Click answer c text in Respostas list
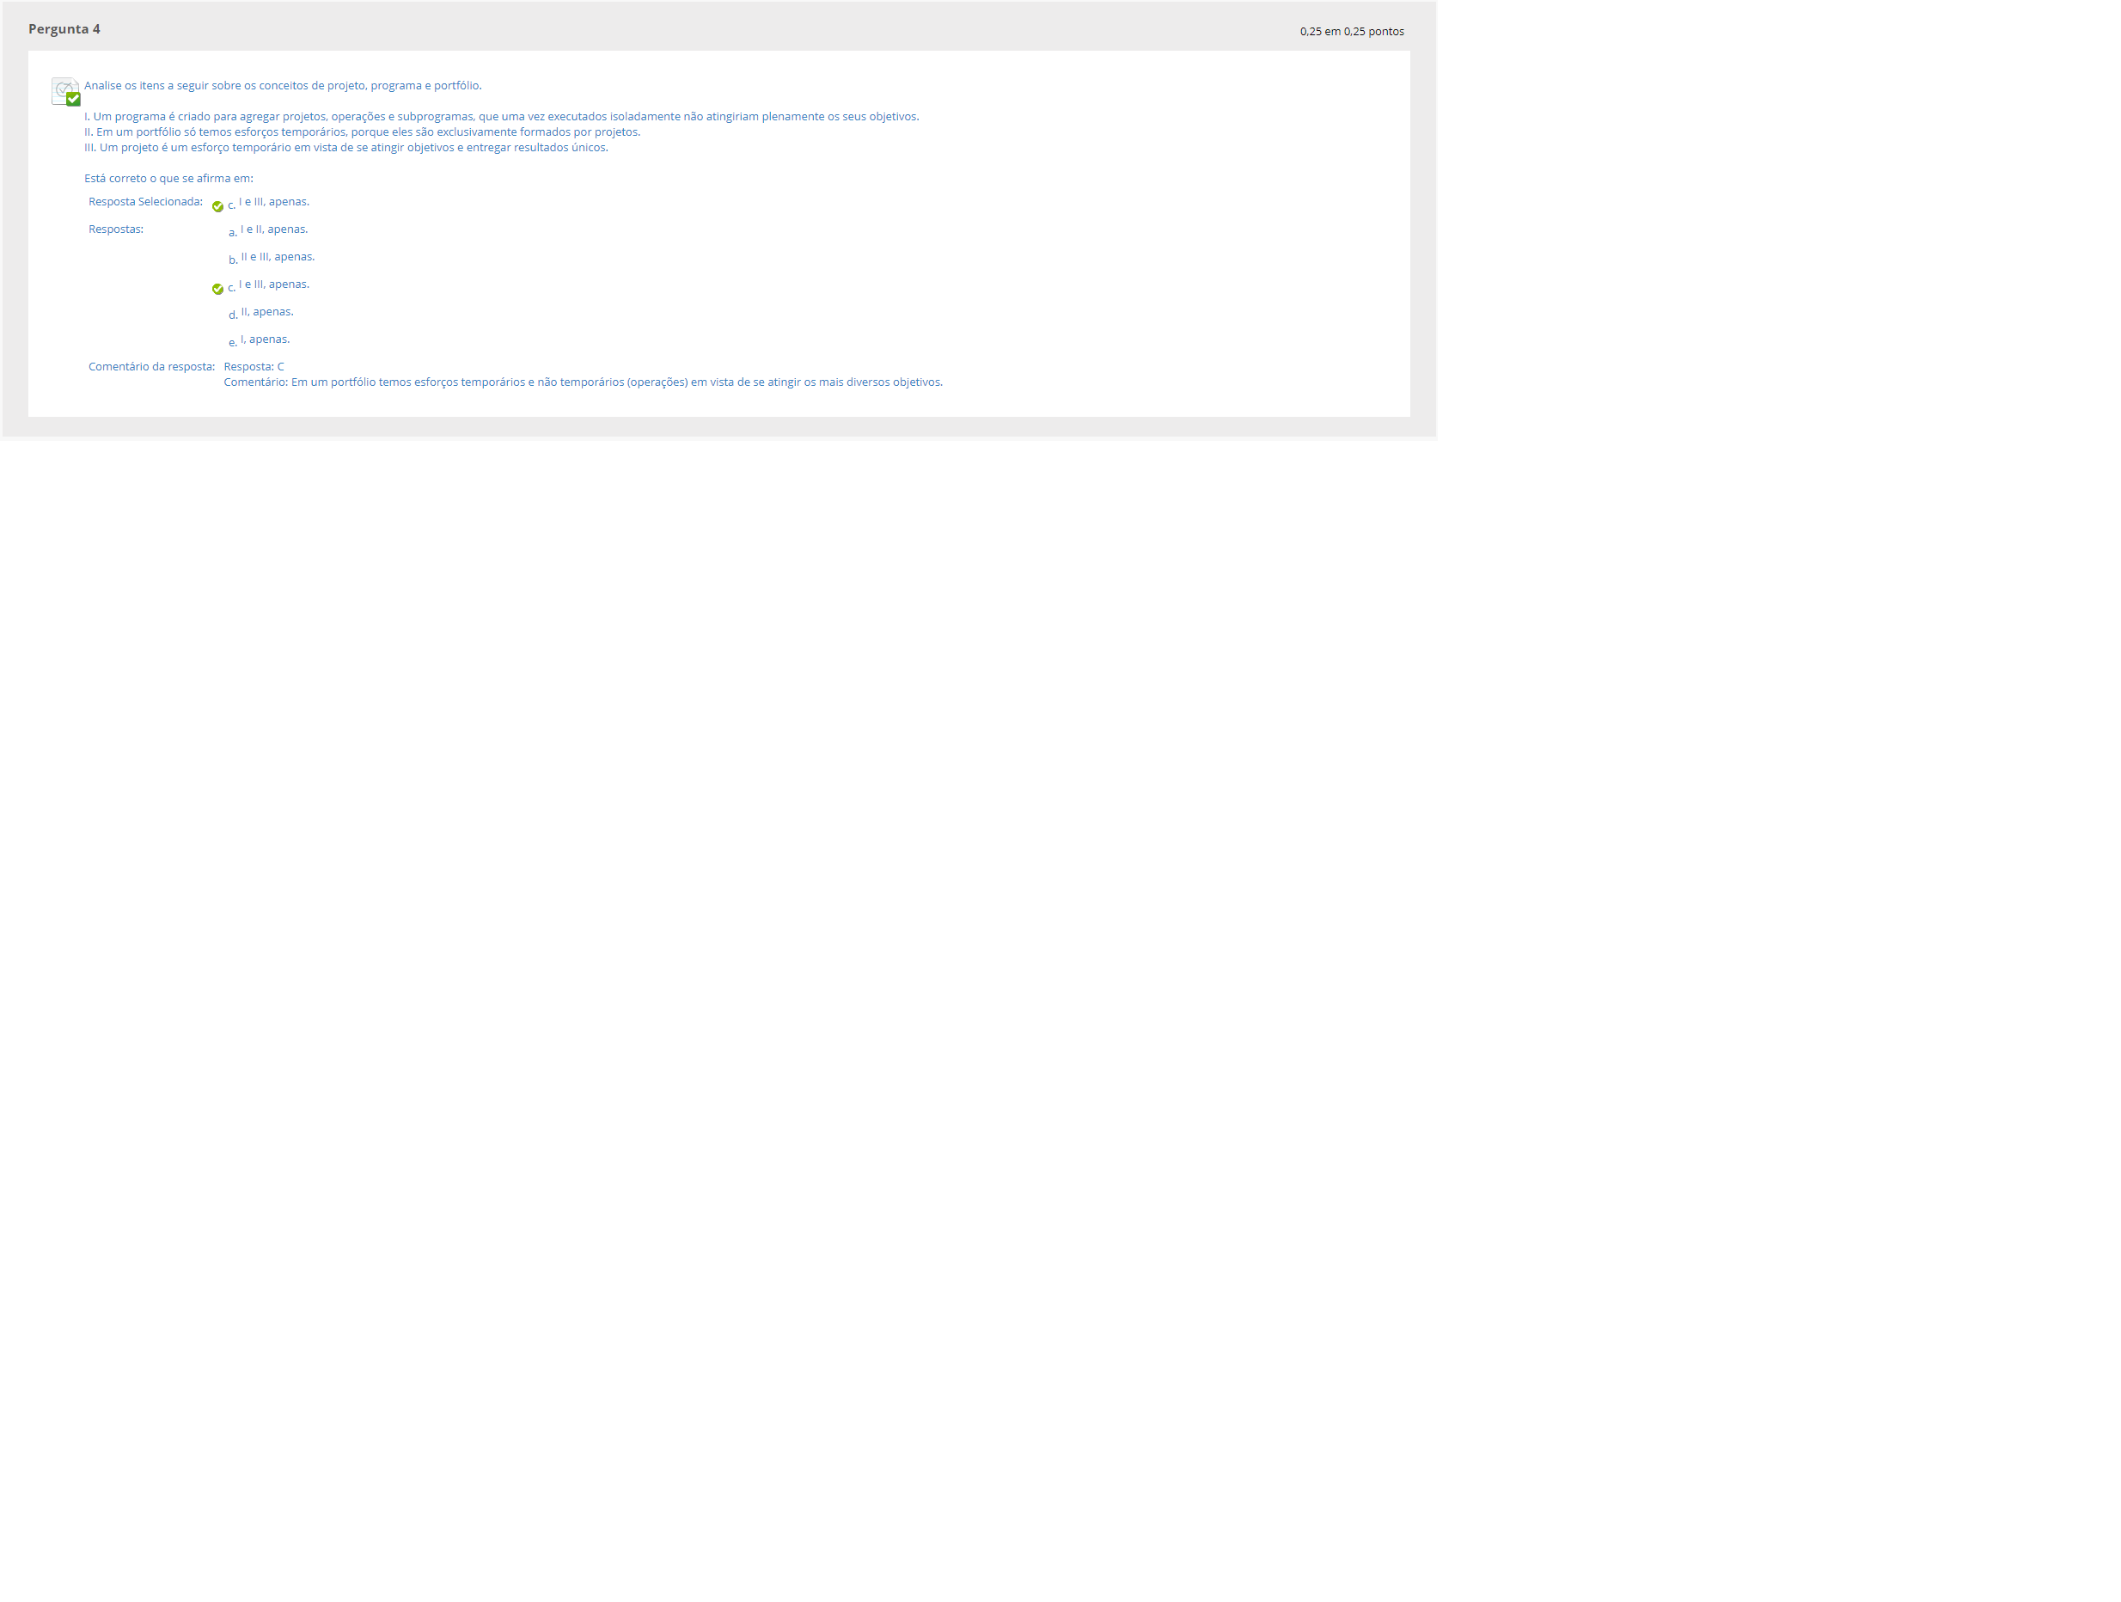2121x1602 pixels. point(273,284)
